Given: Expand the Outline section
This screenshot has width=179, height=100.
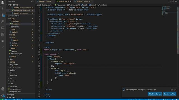Looking at the screenshot, I should [7, 95].
